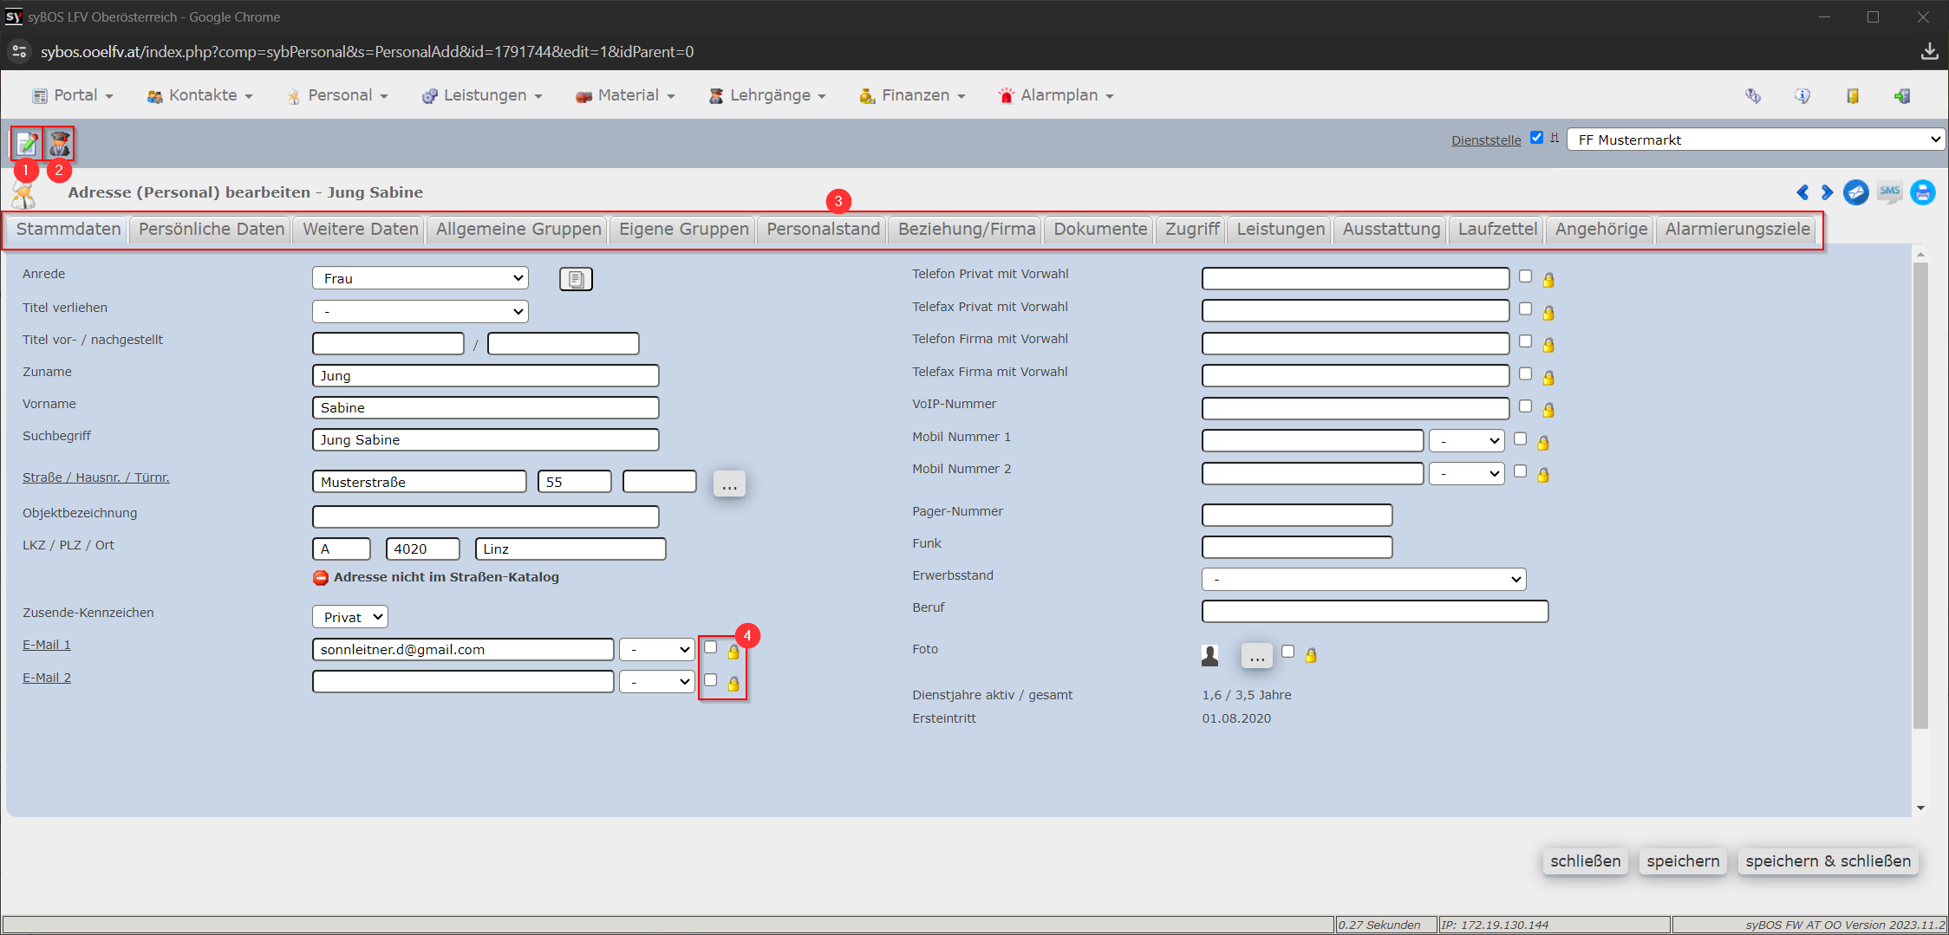Click the speichern button
Image resolution: width=1949 pixels, height=935 pixels.
1683,861
